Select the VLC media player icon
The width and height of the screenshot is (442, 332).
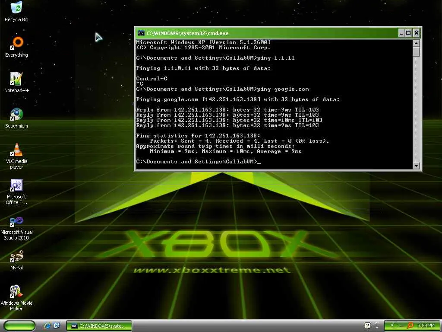pos(16,156)
